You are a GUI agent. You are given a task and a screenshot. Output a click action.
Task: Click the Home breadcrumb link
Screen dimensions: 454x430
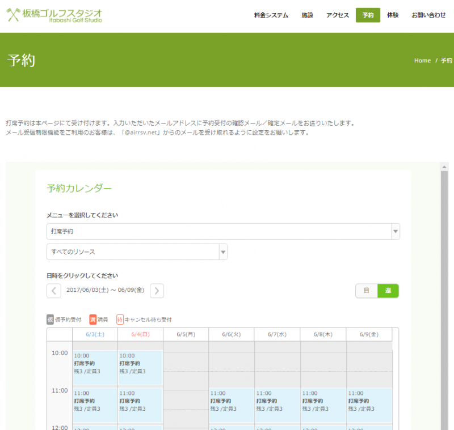click(x=422, y=61)
